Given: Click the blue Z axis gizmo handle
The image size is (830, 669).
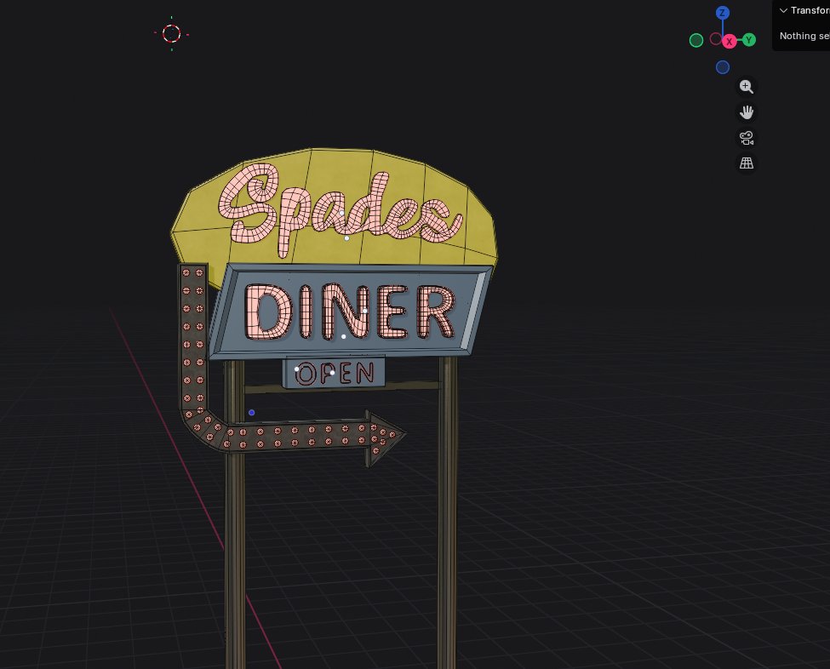Looking at the screenshot, I should click(x=723, y=13).
